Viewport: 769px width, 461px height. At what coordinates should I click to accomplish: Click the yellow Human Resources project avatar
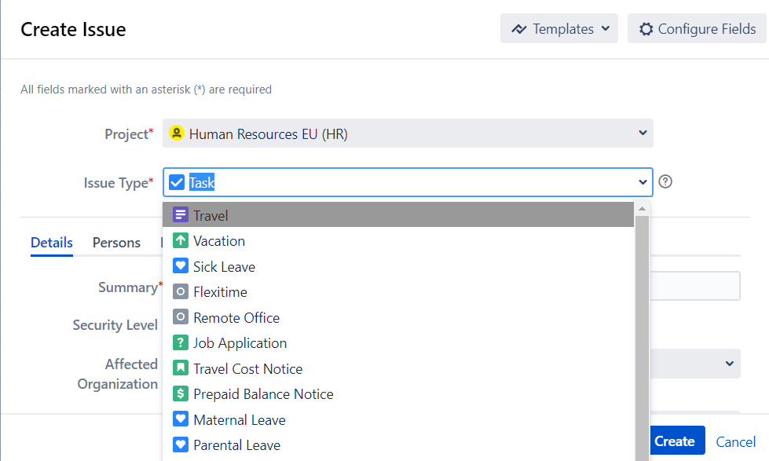point(177,133)
